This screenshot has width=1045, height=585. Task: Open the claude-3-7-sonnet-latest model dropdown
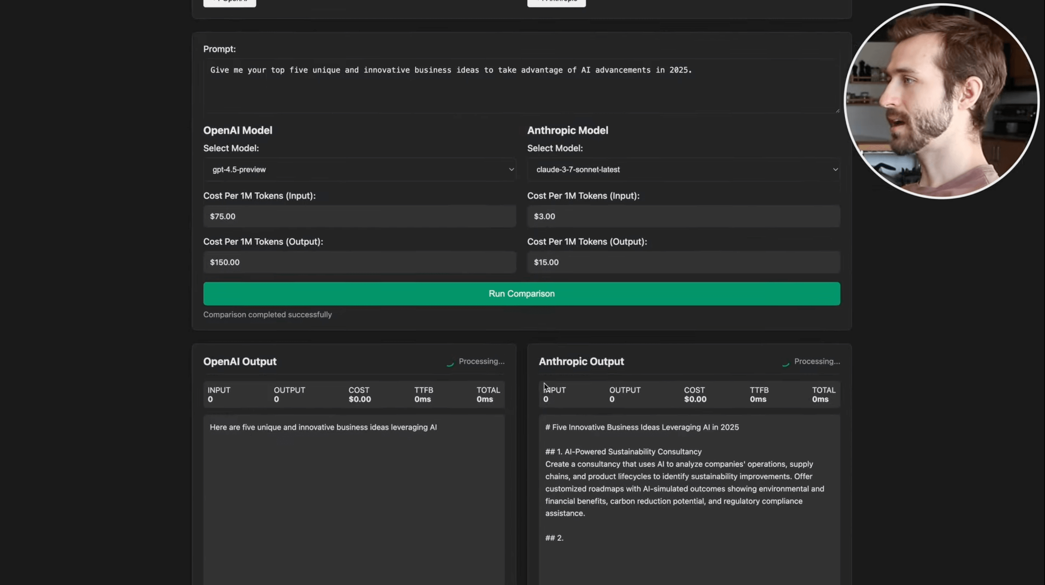(683, 169)
